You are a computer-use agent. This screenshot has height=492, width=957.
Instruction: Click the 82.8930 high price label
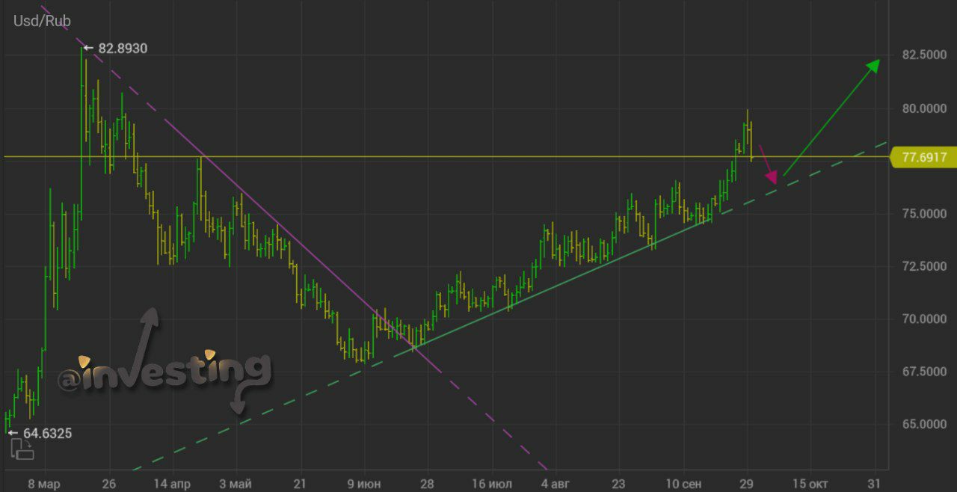123,49
